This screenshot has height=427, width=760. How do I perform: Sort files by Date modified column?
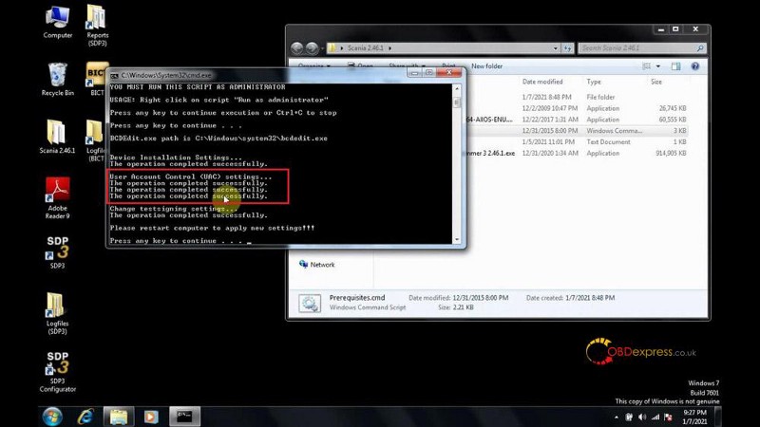(x=542, y=82)
